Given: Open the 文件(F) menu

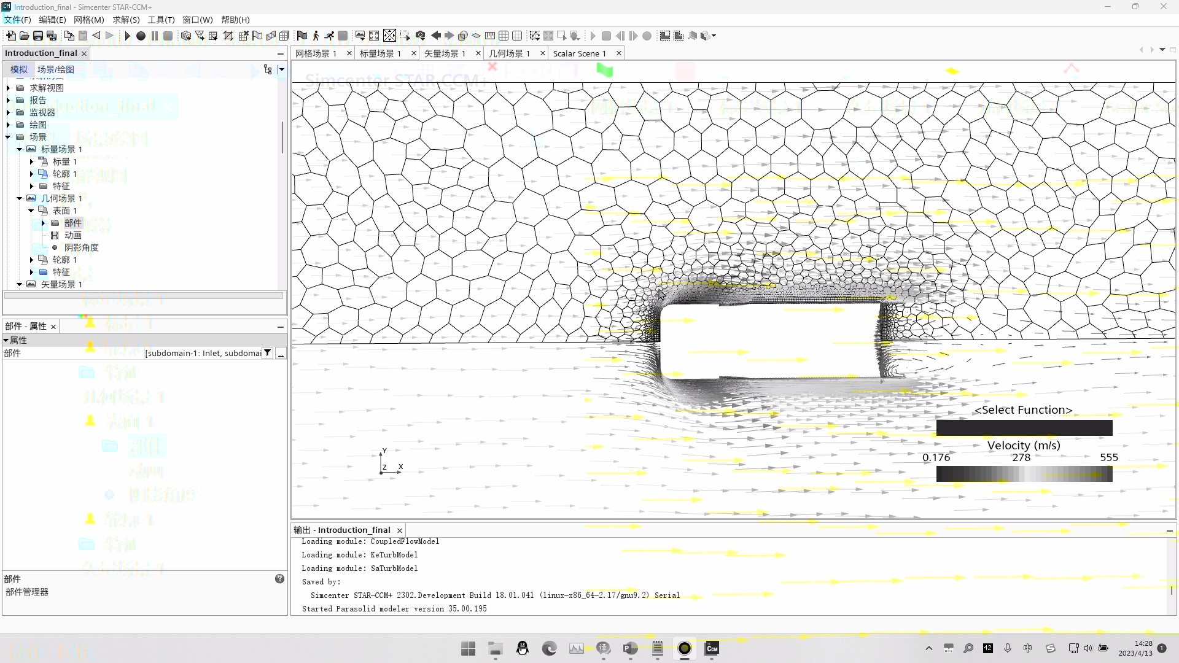Looking at the screenshot, I should 17,20.
